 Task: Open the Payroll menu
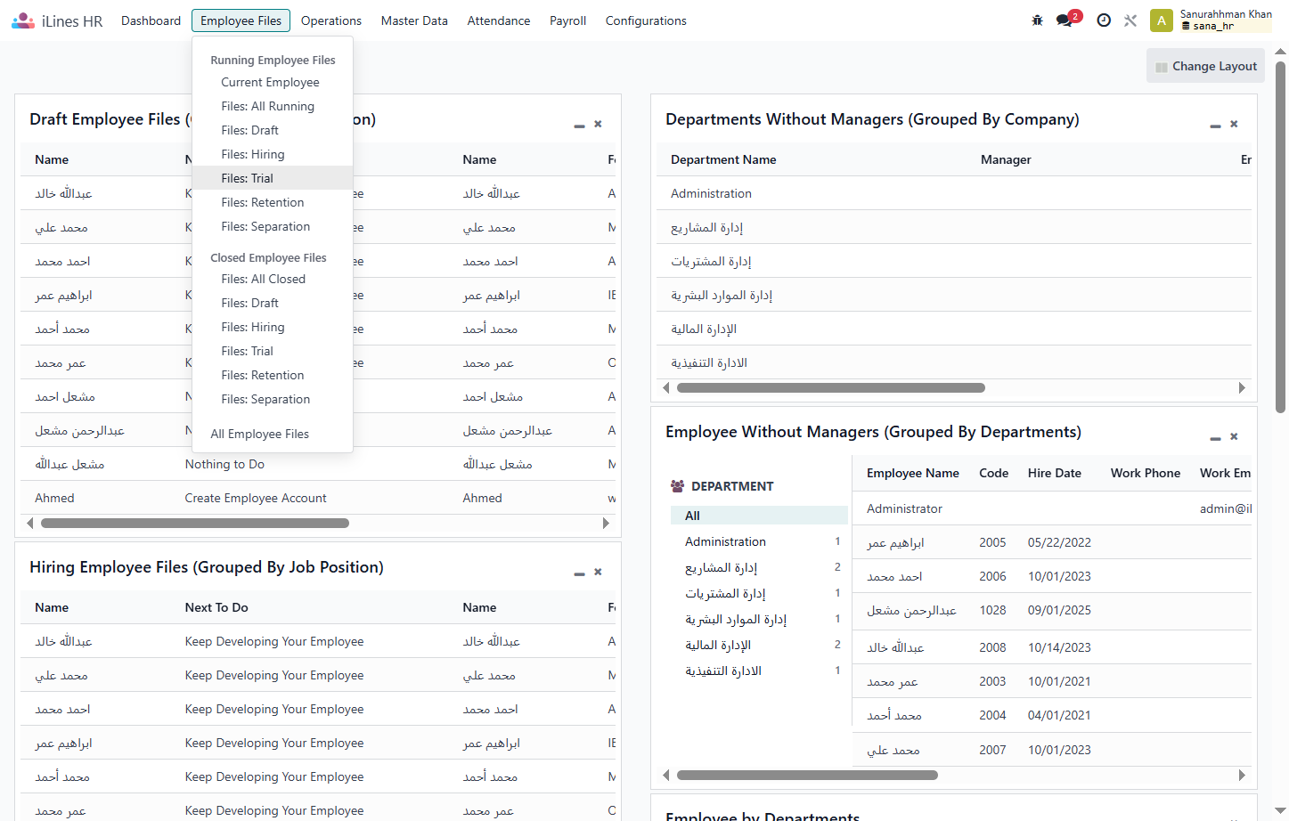point(567,20)
